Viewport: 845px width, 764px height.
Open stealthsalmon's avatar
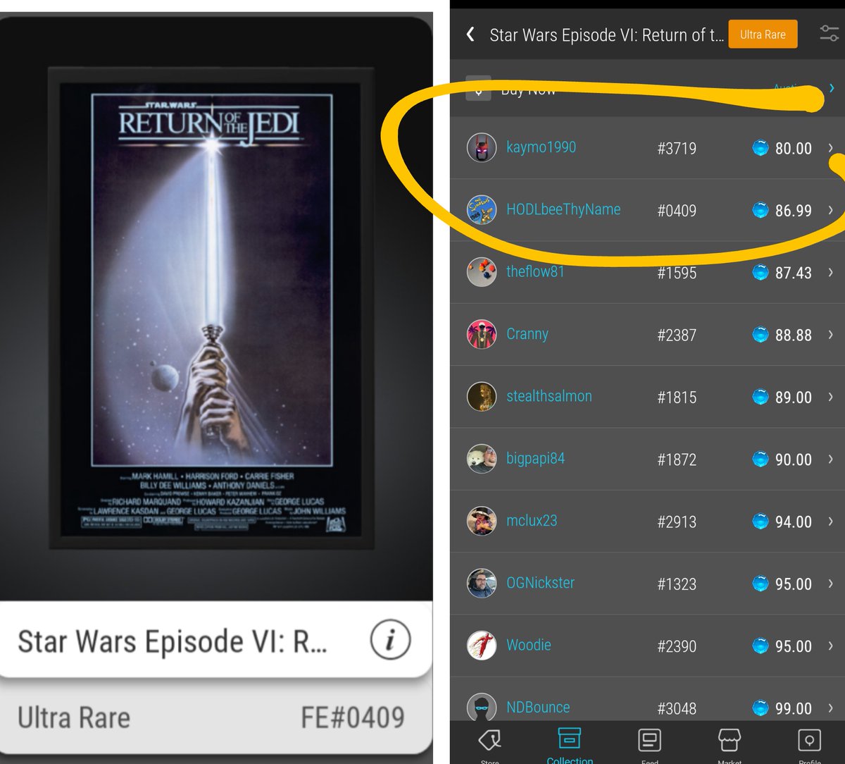tap(482, 396)
